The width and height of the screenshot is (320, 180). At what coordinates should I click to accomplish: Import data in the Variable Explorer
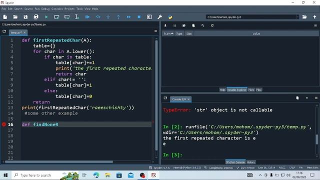165,25
